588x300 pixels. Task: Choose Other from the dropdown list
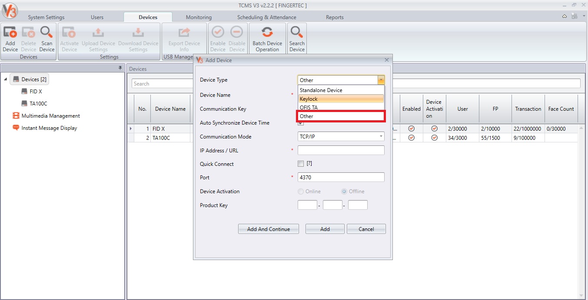341,116
